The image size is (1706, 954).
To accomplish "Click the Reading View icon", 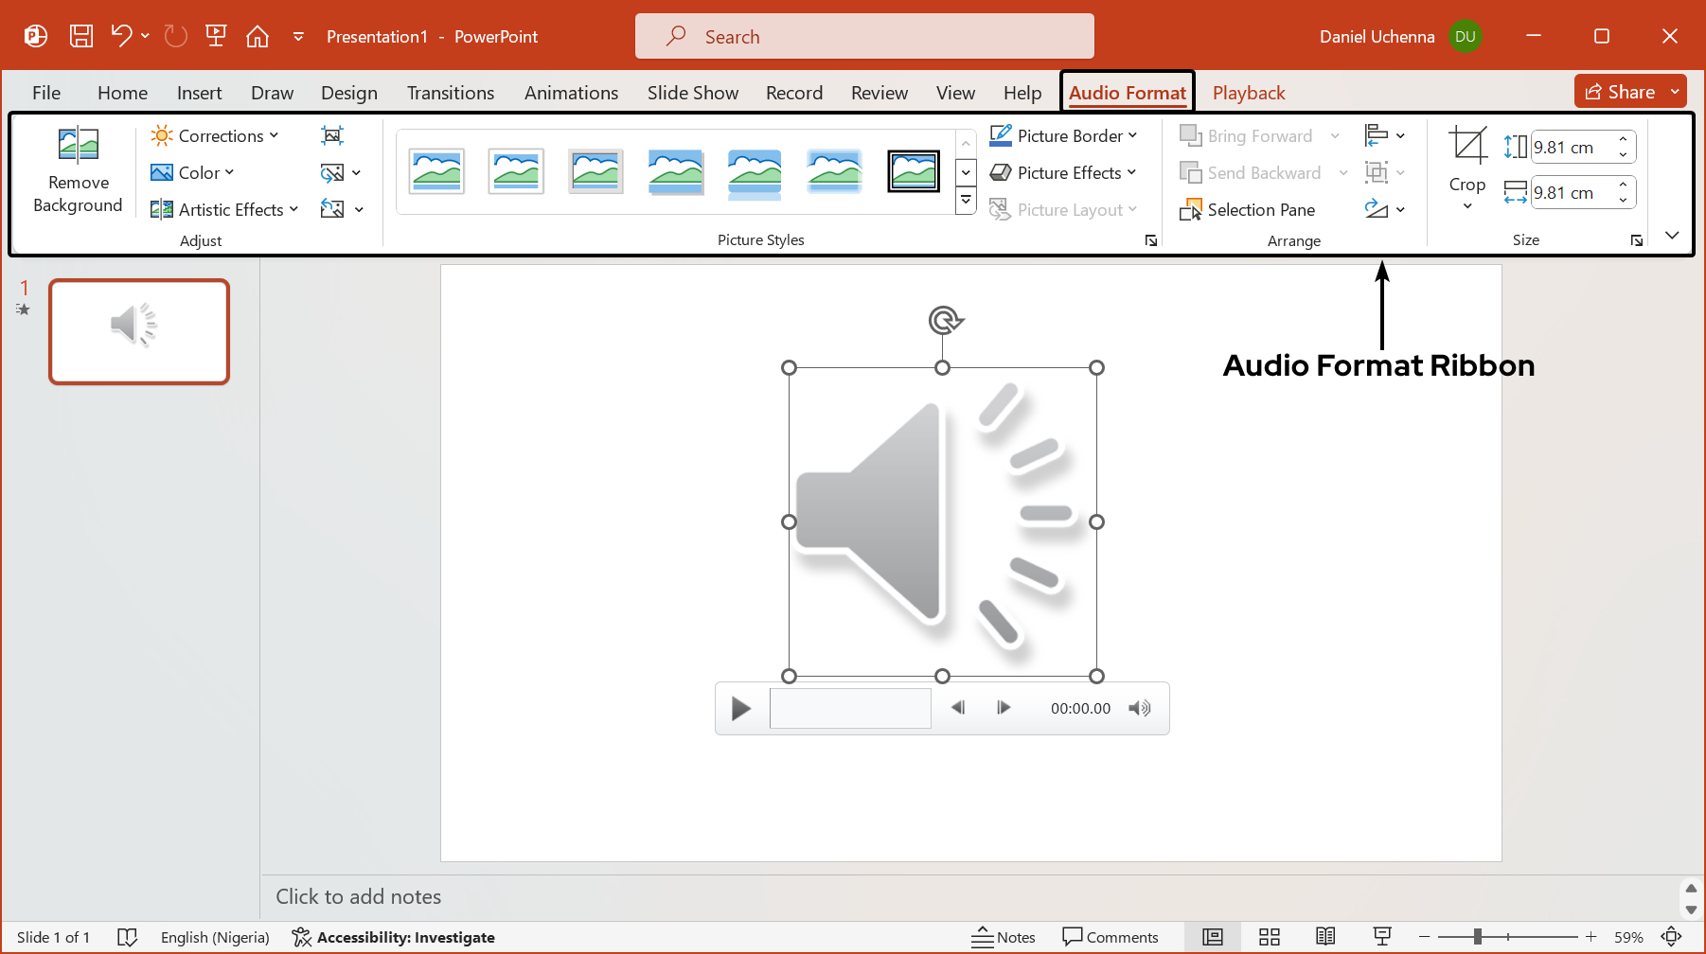I will (x=1325, y=937).
